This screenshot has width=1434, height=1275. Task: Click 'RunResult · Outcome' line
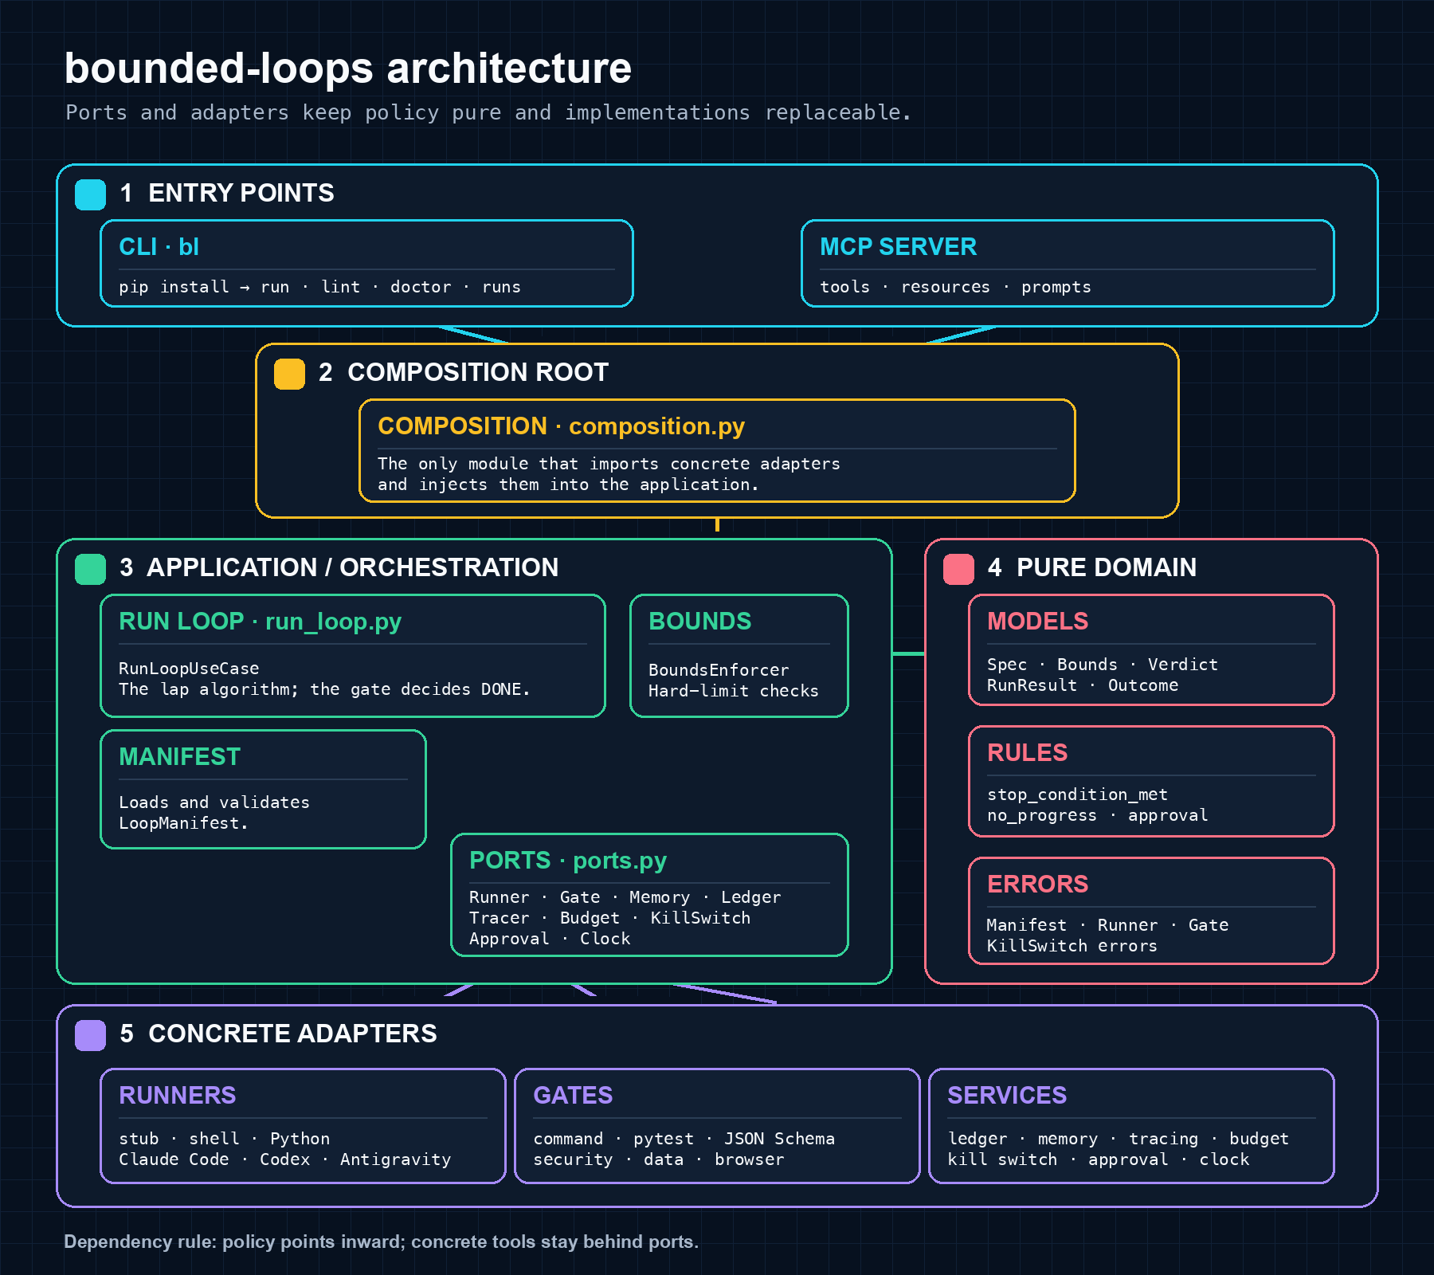1083,685
